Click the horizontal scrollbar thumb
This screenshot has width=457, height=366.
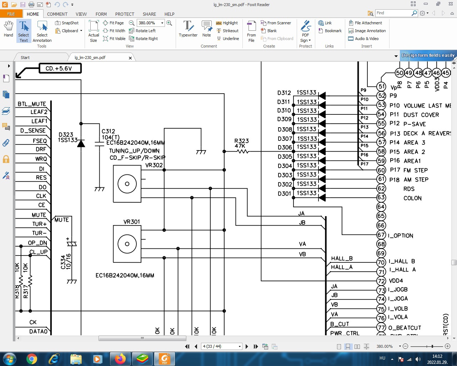[x=142, y=338]
